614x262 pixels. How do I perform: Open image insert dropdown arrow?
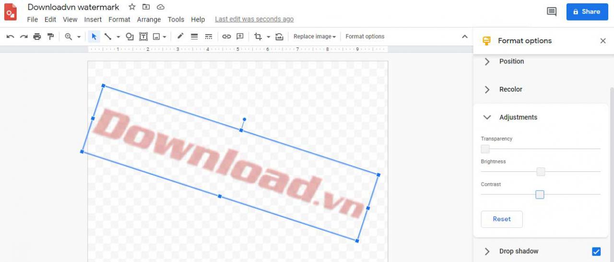click(x=165, y=36)
